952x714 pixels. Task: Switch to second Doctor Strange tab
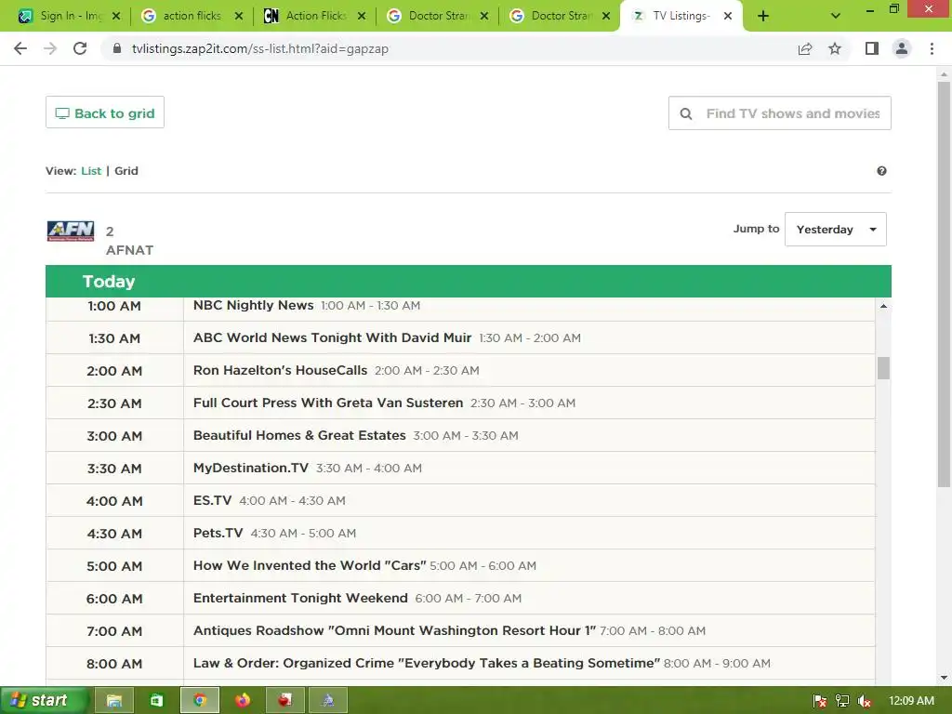[560, 16]
